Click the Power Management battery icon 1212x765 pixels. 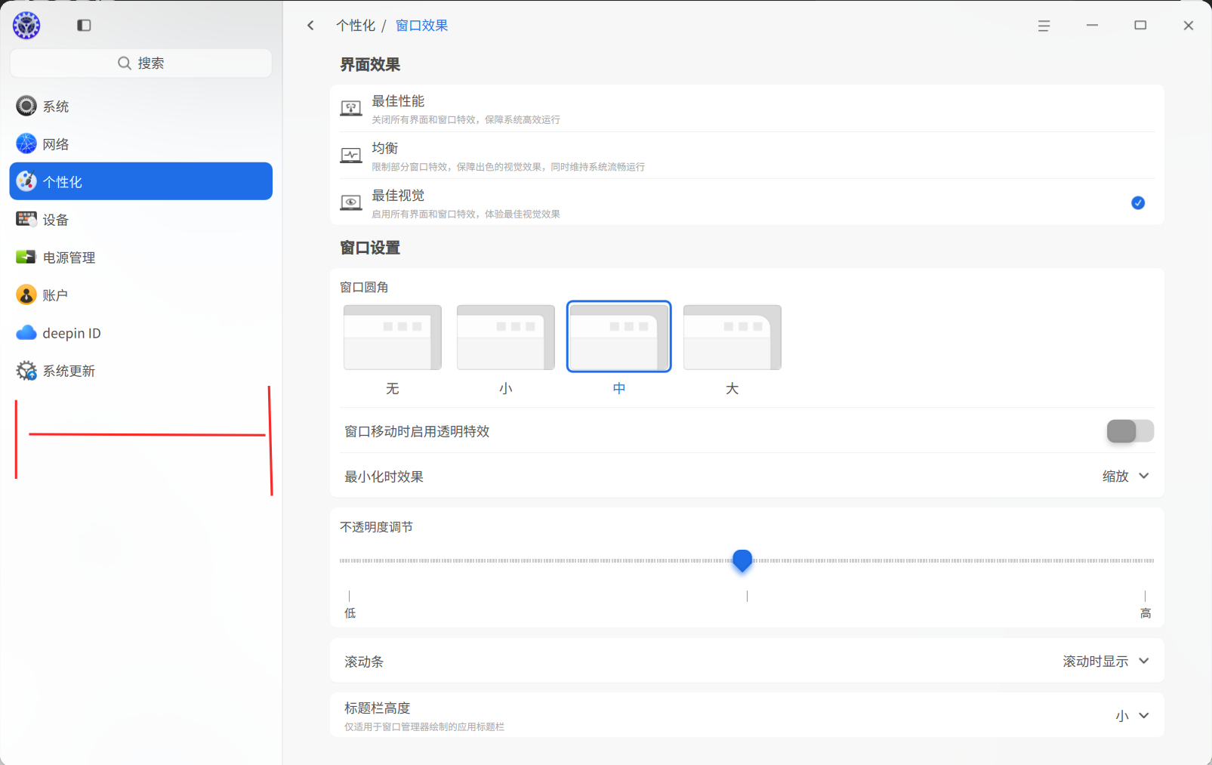pos(26,257)
